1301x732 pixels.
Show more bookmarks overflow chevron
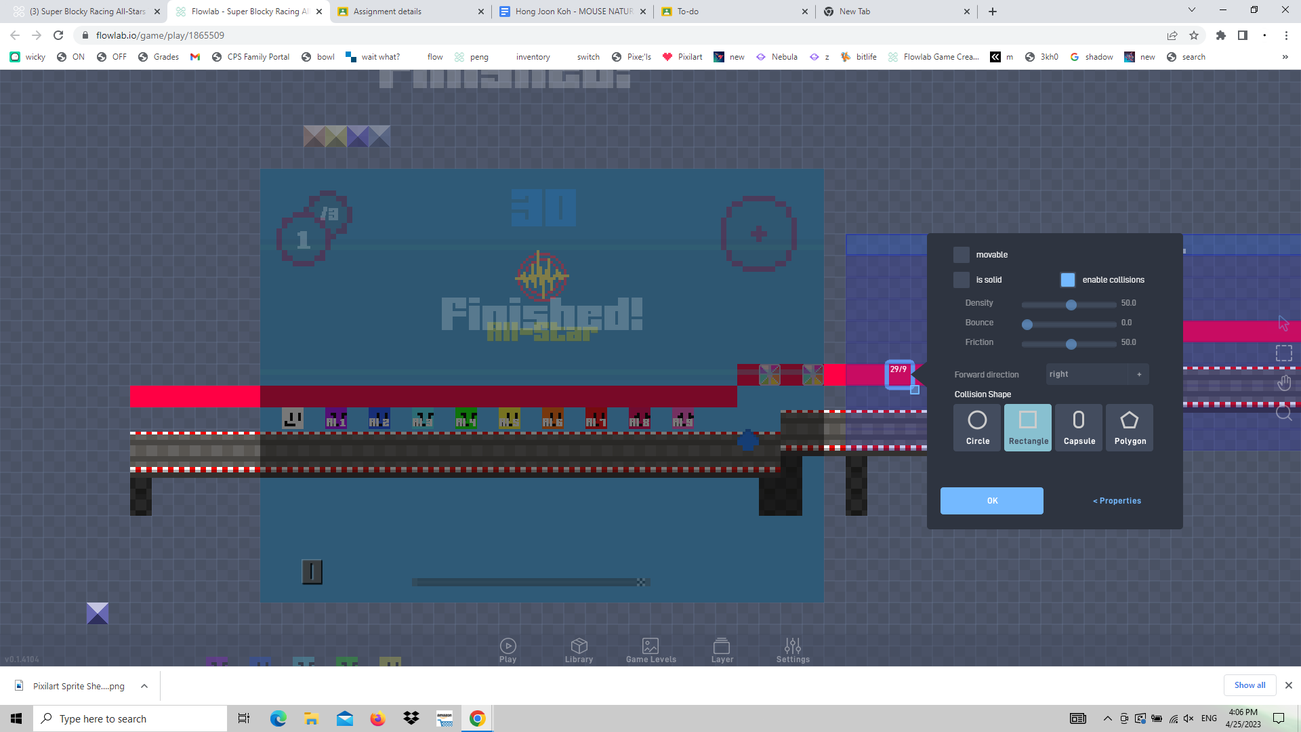coord(1285,57)
